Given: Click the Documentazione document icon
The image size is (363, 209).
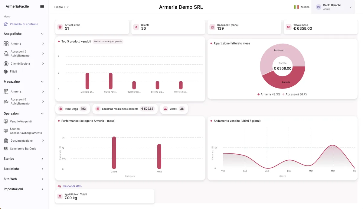Looking at the screenshot, I should (x=6, y=141).
